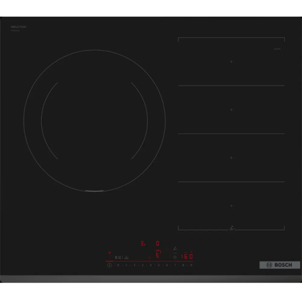The image size is (302, 302).
Task: Tap the cookware icon at flex zone bottom
Action: click(x=232, y=228)
